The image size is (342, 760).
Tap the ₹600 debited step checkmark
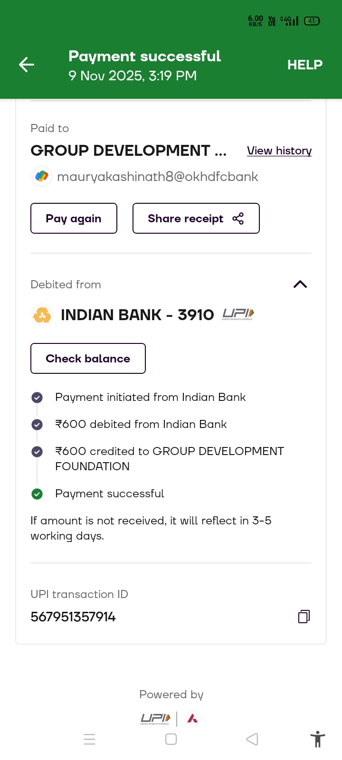click(37, 425)
